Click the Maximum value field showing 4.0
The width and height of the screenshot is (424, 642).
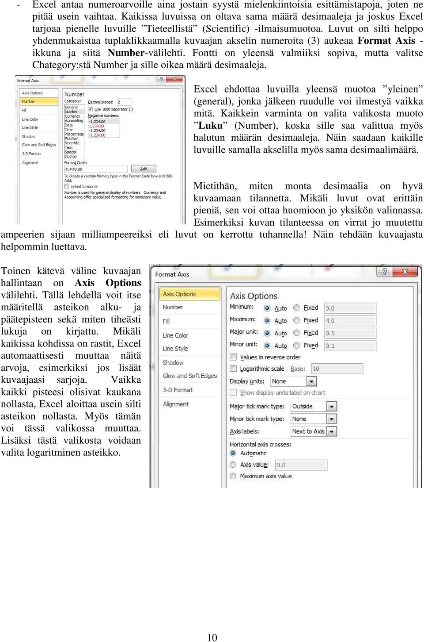350,320
